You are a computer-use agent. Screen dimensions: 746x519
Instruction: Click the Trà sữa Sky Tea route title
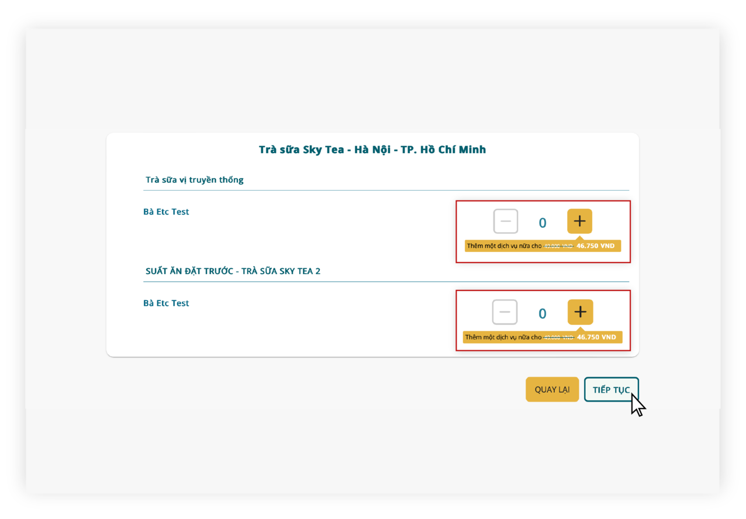372,149
